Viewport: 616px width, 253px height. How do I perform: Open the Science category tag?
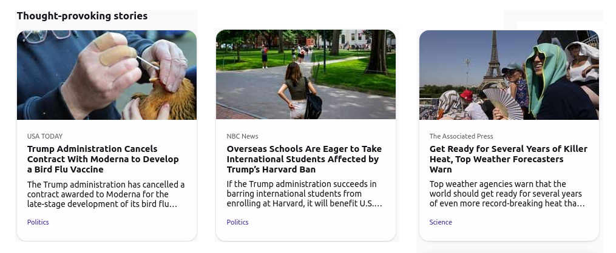coord(441,222)
